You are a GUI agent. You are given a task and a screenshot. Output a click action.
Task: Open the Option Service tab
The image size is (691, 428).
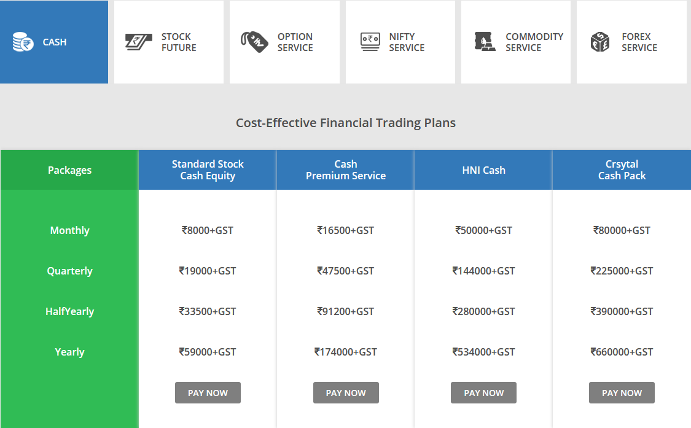coord(295,42)
